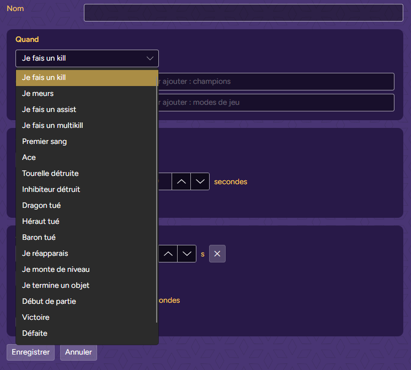Decrease the secondes value with down arrow

tap(200, 181)
